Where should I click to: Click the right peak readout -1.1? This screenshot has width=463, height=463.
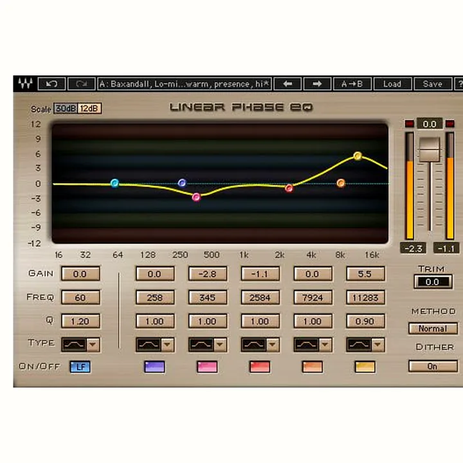[446, 248]
